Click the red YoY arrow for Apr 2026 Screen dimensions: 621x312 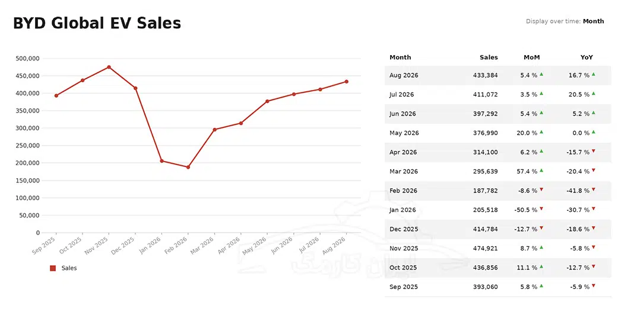(593, 151)
